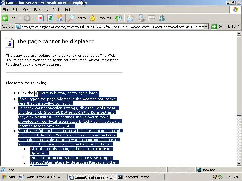The height and width of the screenshot is (181, 242).
Task: Open the Search pane
Action: tap(77, 18)
